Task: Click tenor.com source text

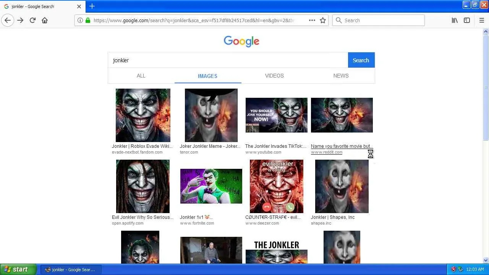Action: click(x=189, y=152)
